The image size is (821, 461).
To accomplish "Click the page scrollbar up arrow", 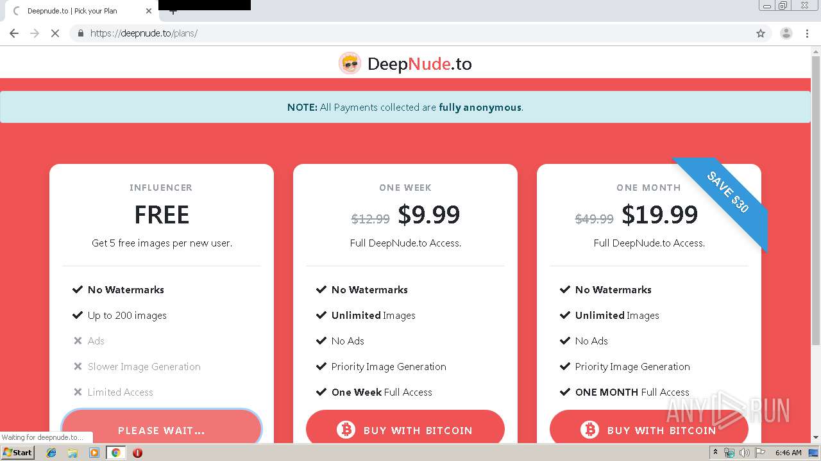I will click(816, 51).
